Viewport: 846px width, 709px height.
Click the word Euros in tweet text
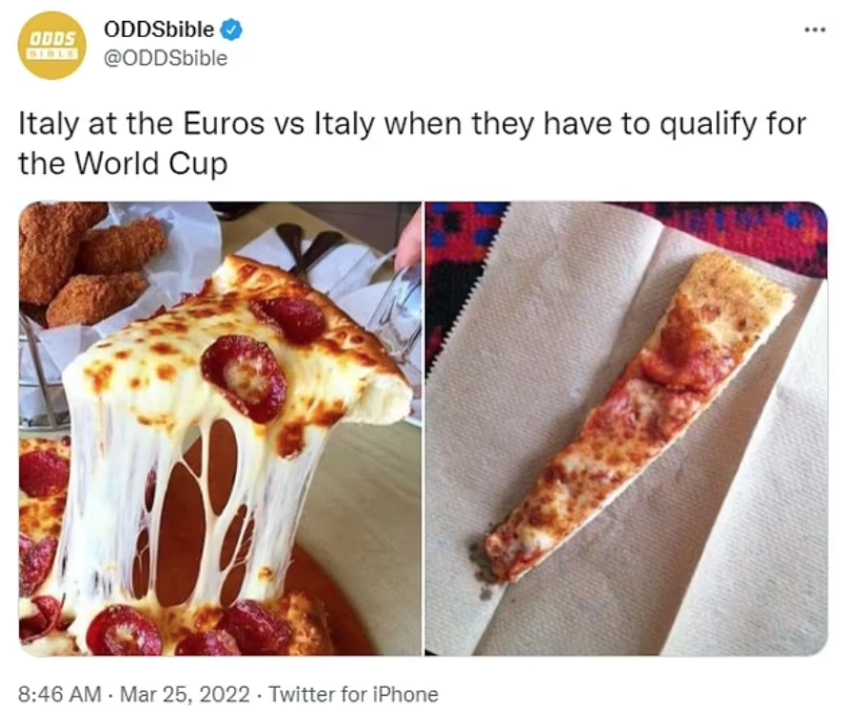point(224,123)
